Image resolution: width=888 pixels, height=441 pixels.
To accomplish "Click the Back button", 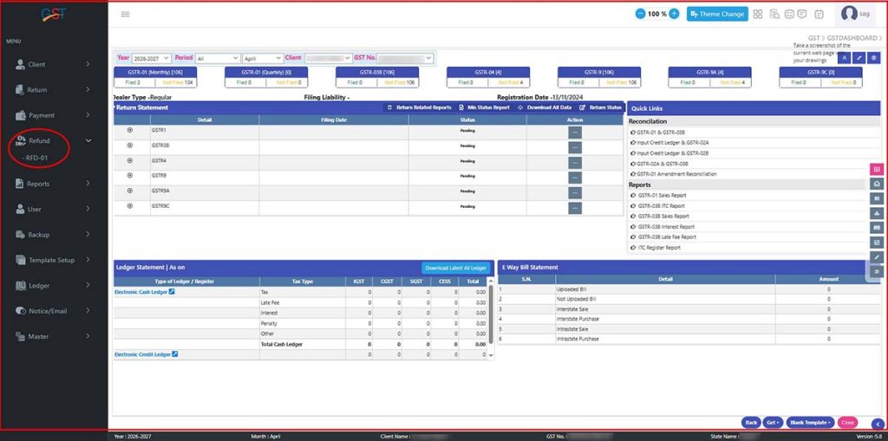I will click(x=751, y=423).
